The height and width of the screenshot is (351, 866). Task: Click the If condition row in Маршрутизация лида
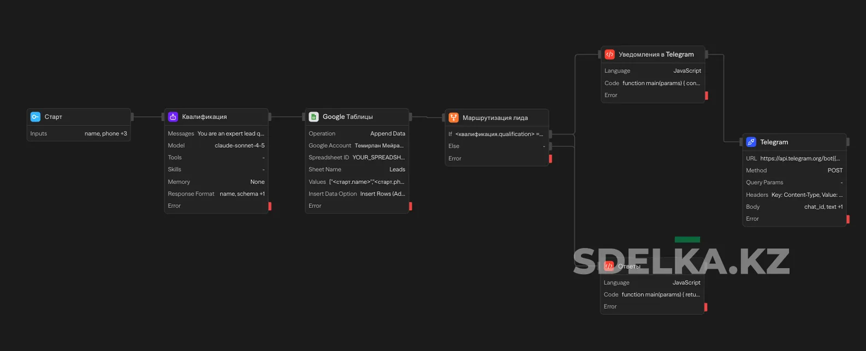[496, 134]
